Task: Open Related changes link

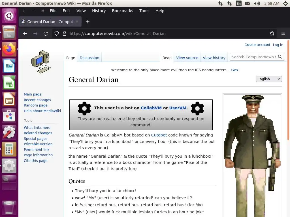Action: point(38,133)
